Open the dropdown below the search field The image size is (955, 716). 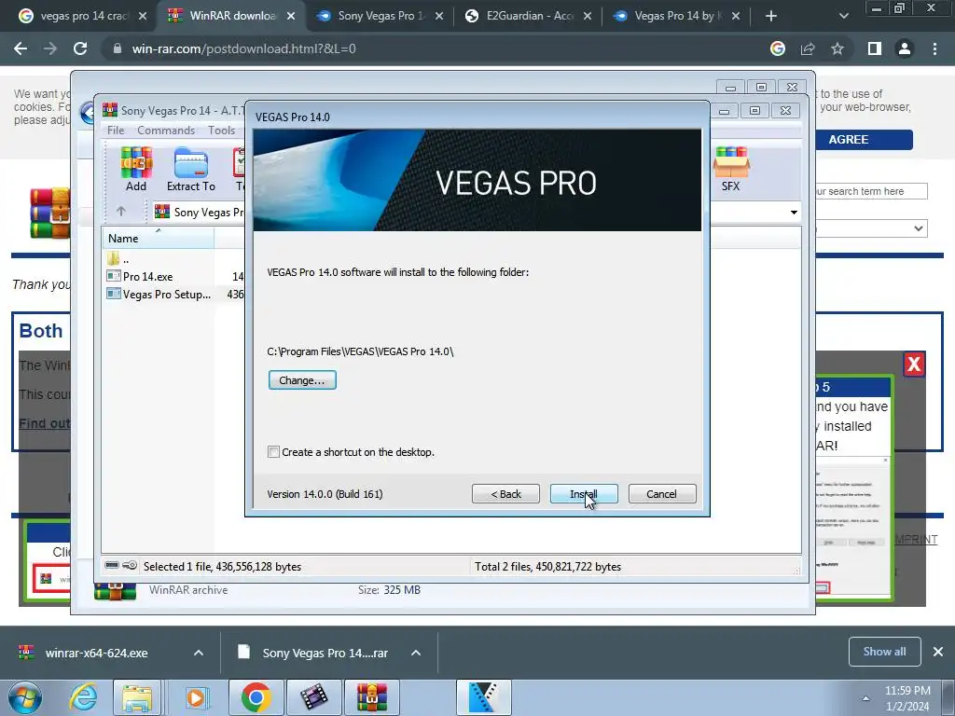click(871, 228)
